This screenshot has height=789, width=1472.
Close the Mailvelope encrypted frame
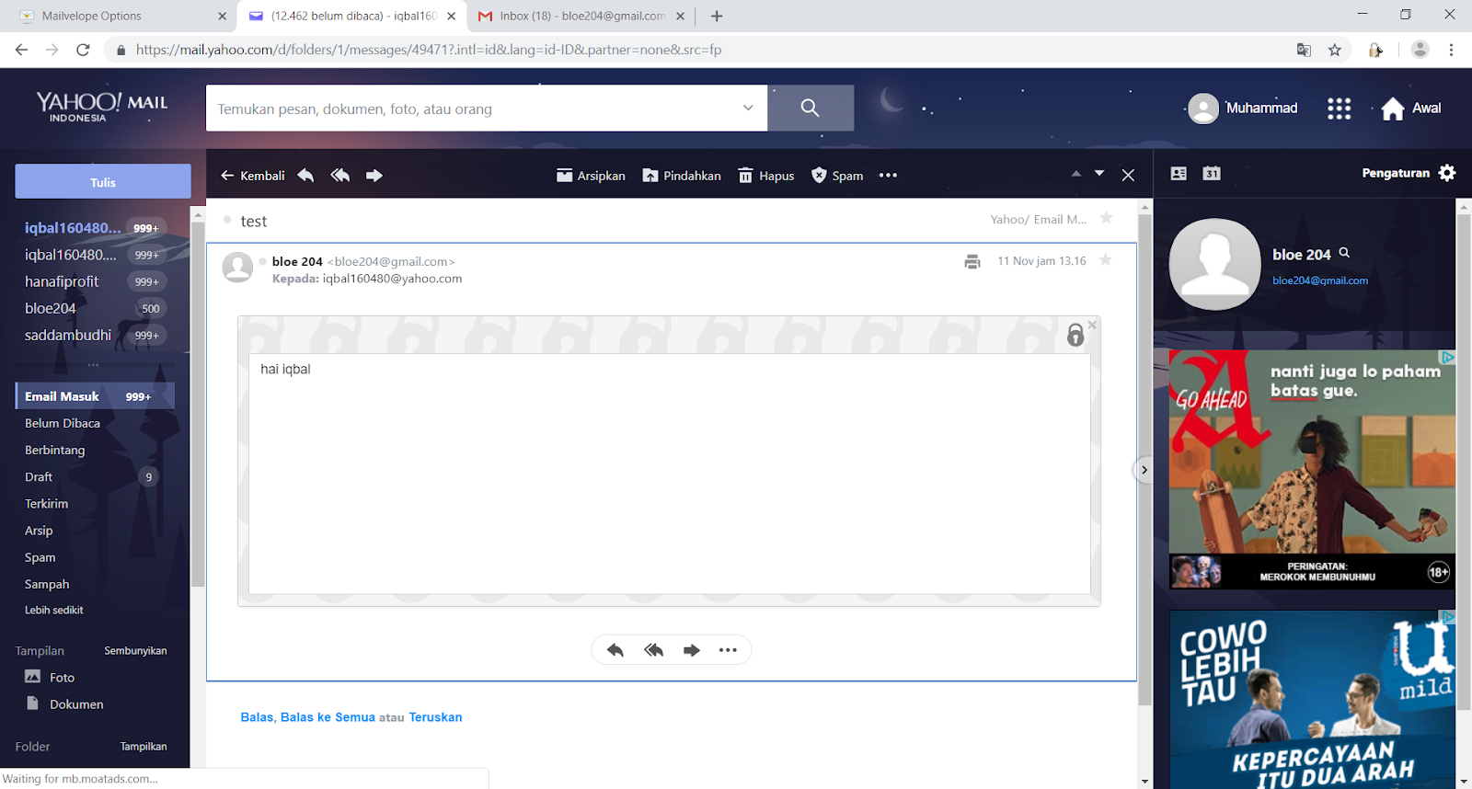[x=1092, y=325]
